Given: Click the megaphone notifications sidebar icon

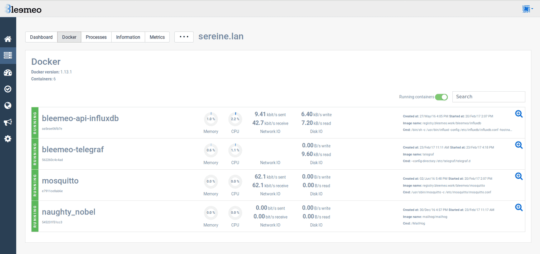Looking at the screenshot, I should pyautogui.click(x=7, y=122).
